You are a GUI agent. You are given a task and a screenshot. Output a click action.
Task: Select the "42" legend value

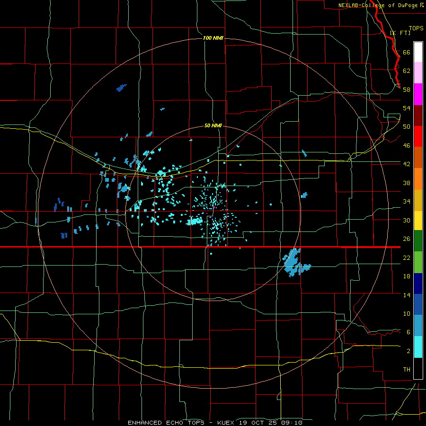pyautogui.click(x=407, y=164)
